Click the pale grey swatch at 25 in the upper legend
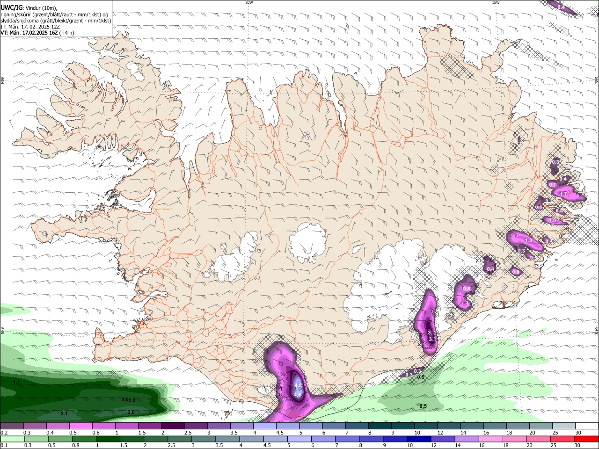The height and width of the screenshot is (449, 599). pos(564,426)
